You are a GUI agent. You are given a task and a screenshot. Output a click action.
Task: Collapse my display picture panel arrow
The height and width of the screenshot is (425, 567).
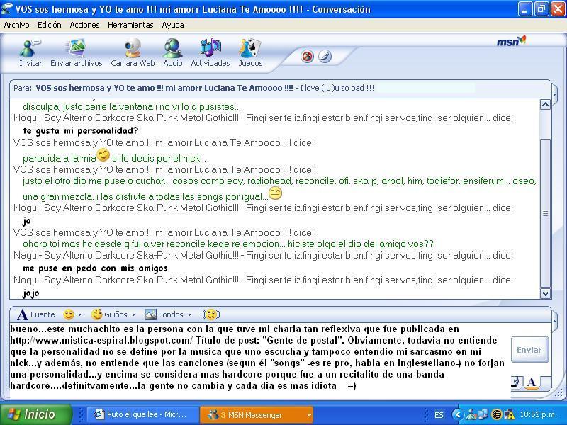click(555, 321)
